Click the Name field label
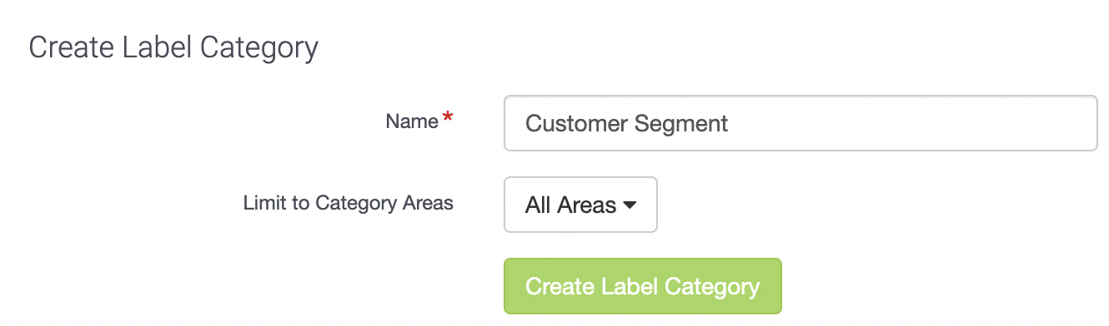The image size is (1109, 326). pos(412,121)
